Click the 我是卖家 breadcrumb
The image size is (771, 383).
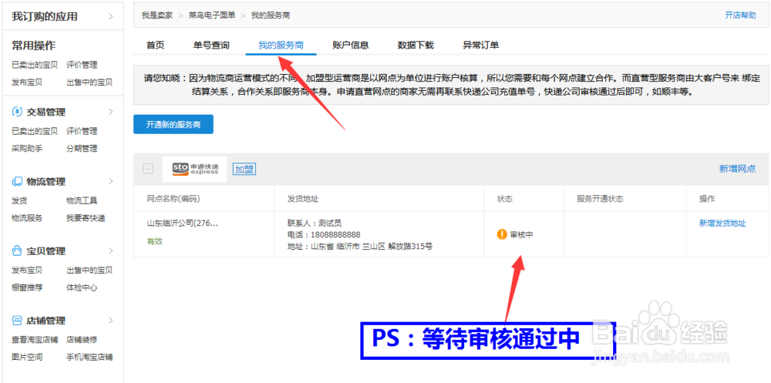pos(157,15)
